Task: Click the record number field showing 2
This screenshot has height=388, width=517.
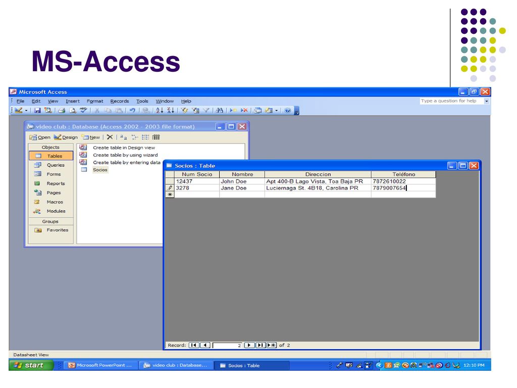Action: point(228,345)
